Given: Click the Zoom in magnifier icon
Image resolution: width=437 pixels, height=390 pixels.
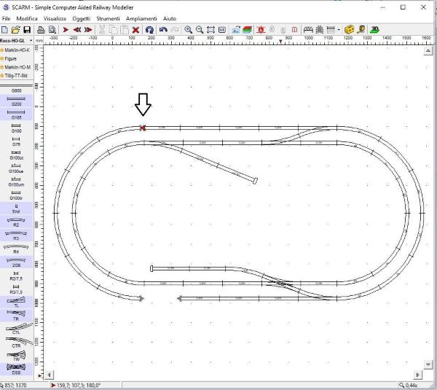Looking at the screenshot, I should (x=188, y=29).
